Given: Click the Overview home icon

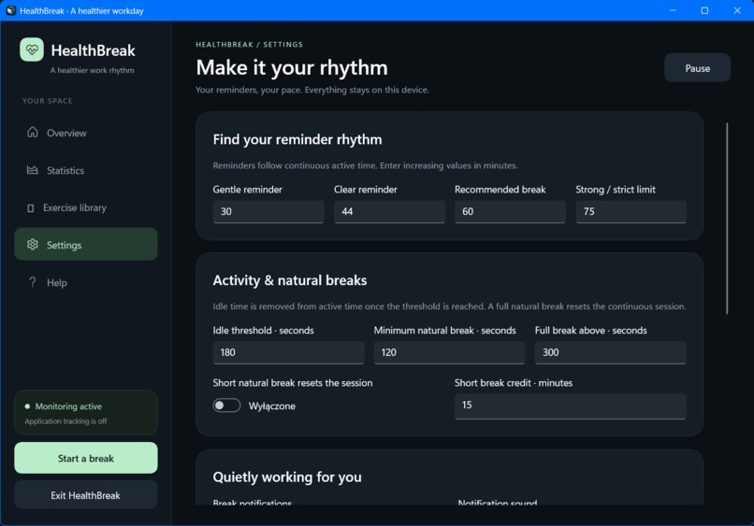Looking at the screenshot, I should (x=32, y=132).
